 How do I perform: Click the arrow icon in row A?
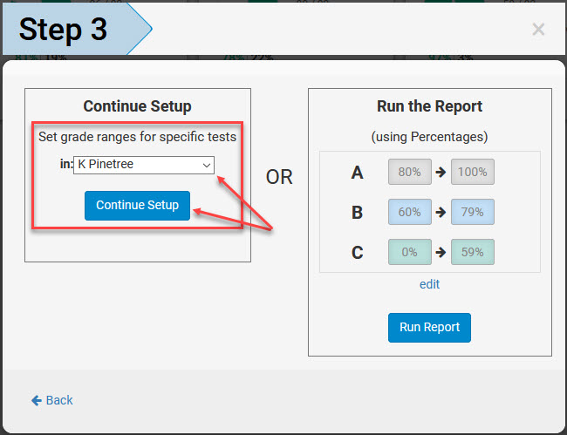point(441,172)
